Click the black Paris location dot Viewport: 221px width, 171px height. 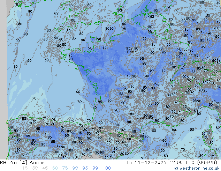[x=132, y=49]
